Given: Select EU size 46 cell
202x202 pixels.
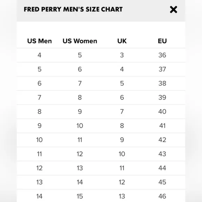Looking at the screenshot, I should (x=162, y=196).
